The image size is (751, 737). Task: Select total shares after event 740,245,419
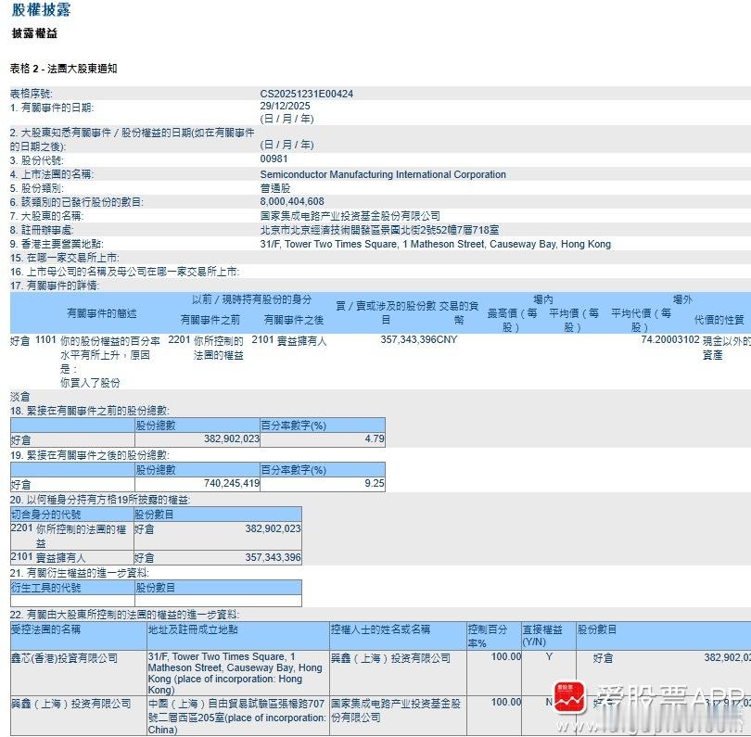232,483
